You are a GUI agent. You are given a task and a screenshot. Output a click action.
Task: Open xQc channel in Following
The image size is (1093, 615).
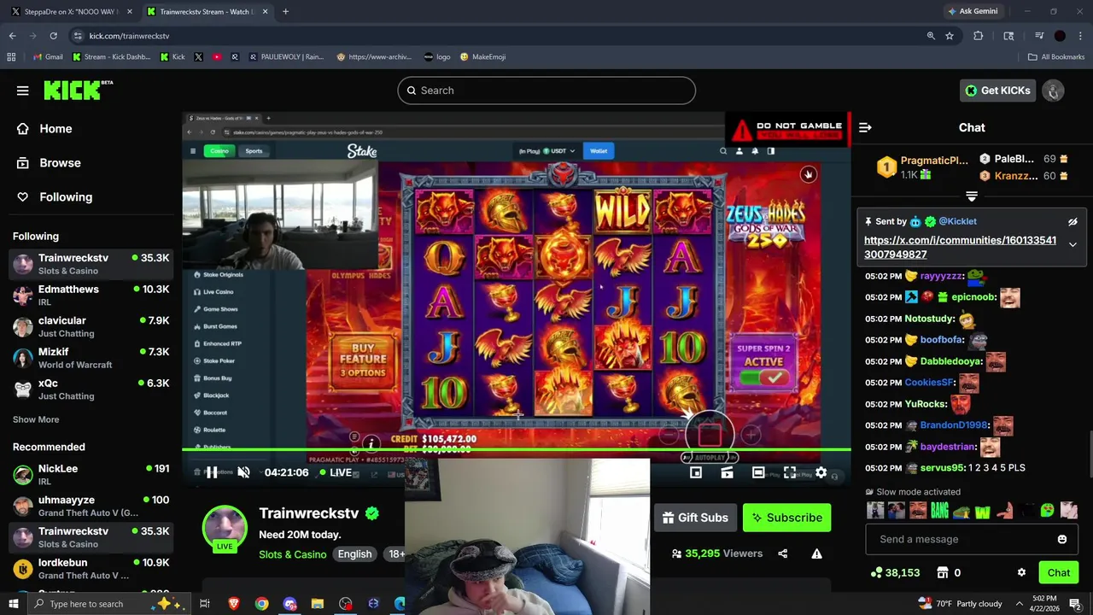(91, 389)
